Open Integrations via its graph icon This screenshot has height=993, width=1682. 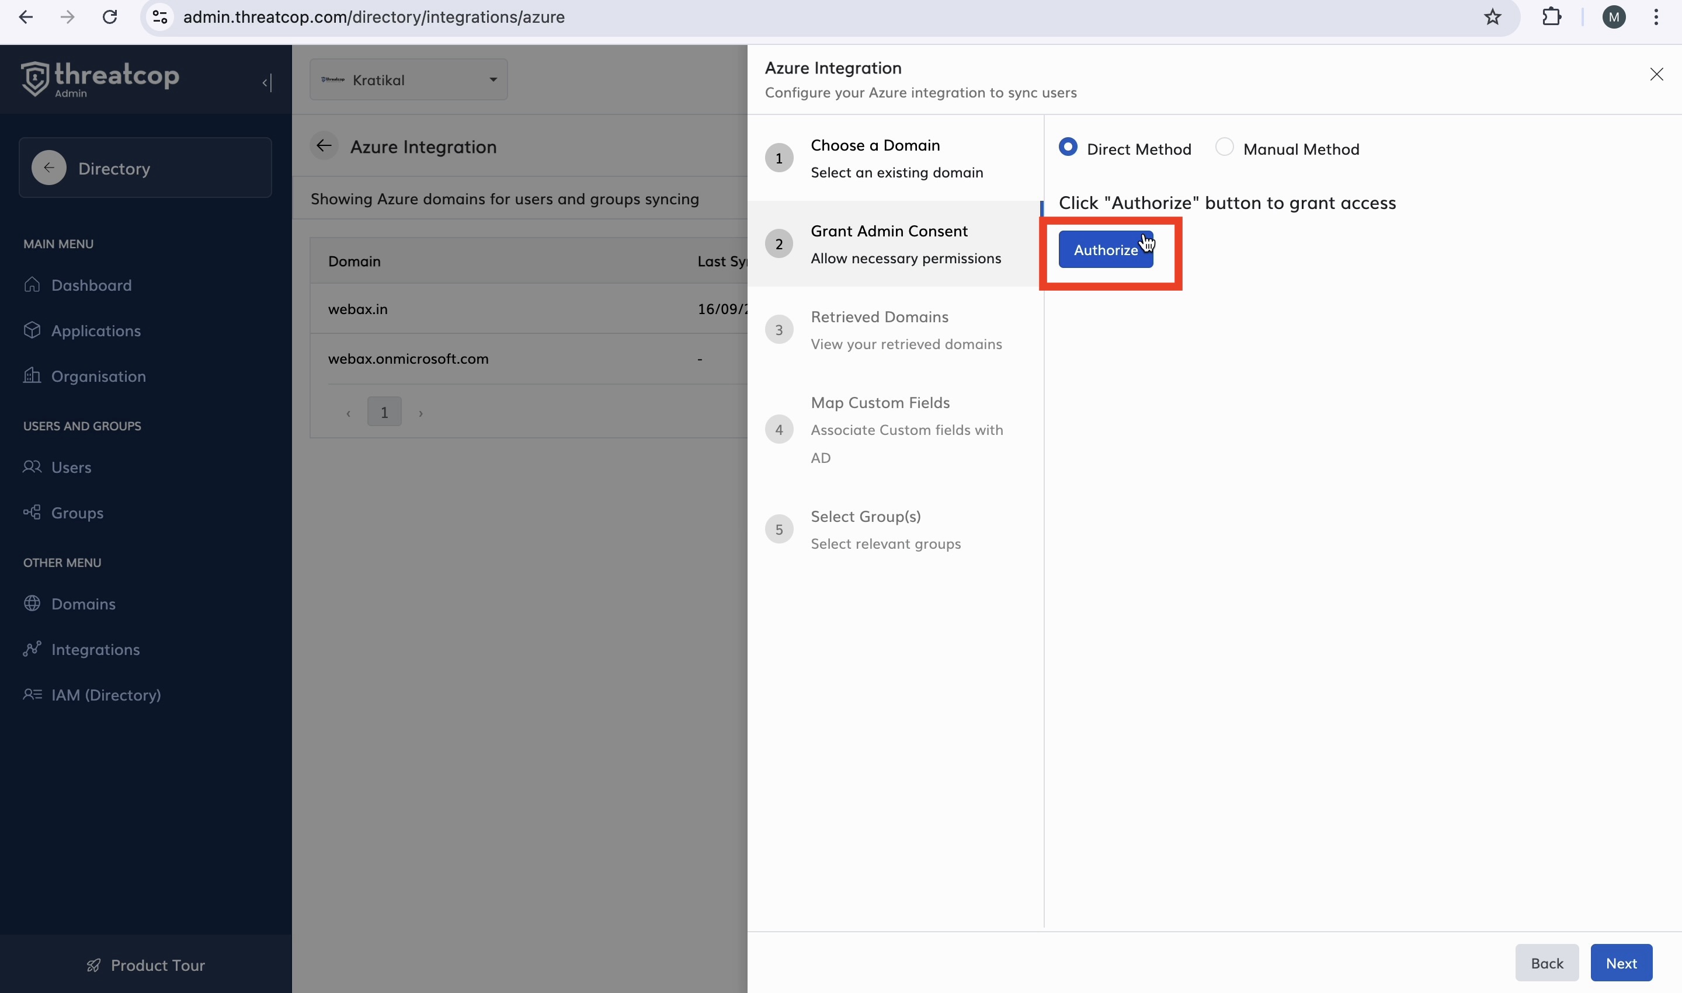pos(32,649)
